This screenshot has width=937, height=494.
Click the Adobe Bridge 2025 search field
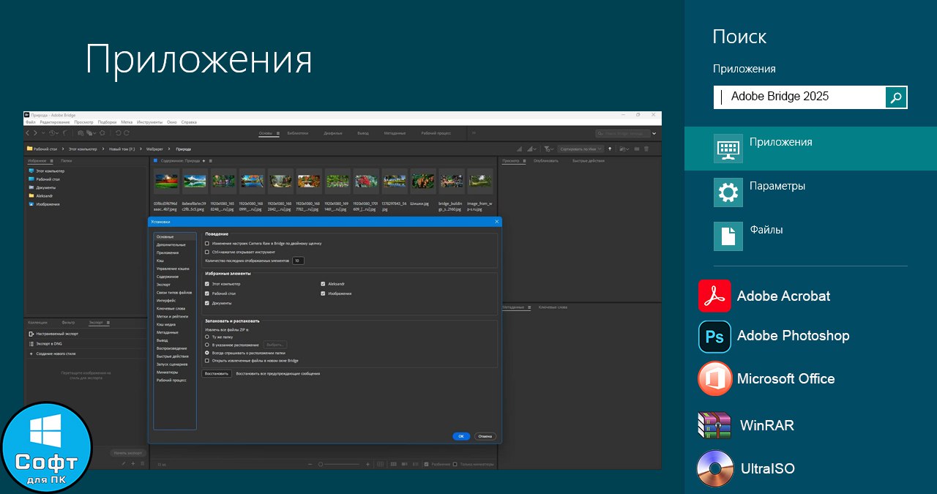coord(799,97)
